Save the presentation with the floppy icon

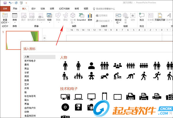pyautogui.click(x=5, y=3)
